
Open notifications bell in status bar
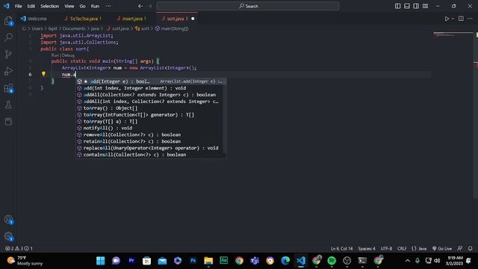point(470,249)
